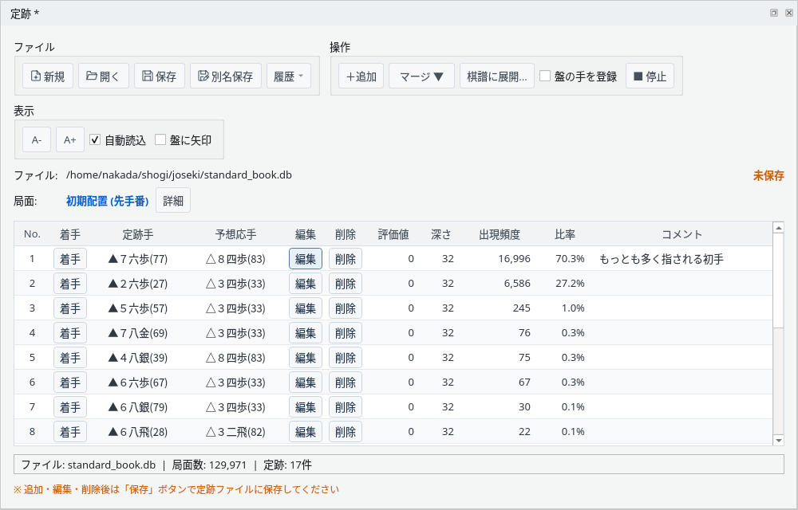Click the 初期配置 (先手番) position link

[108, 201]
